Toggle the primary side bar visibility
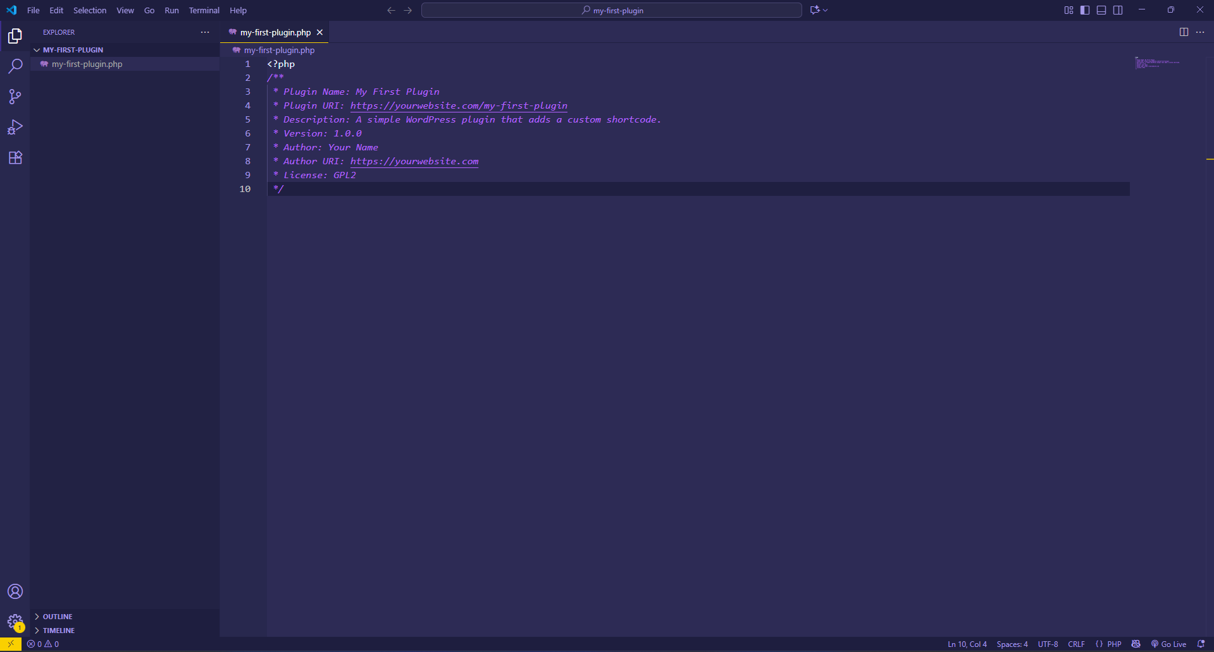Screen dimensions: 1214x652 (1085, 10)
